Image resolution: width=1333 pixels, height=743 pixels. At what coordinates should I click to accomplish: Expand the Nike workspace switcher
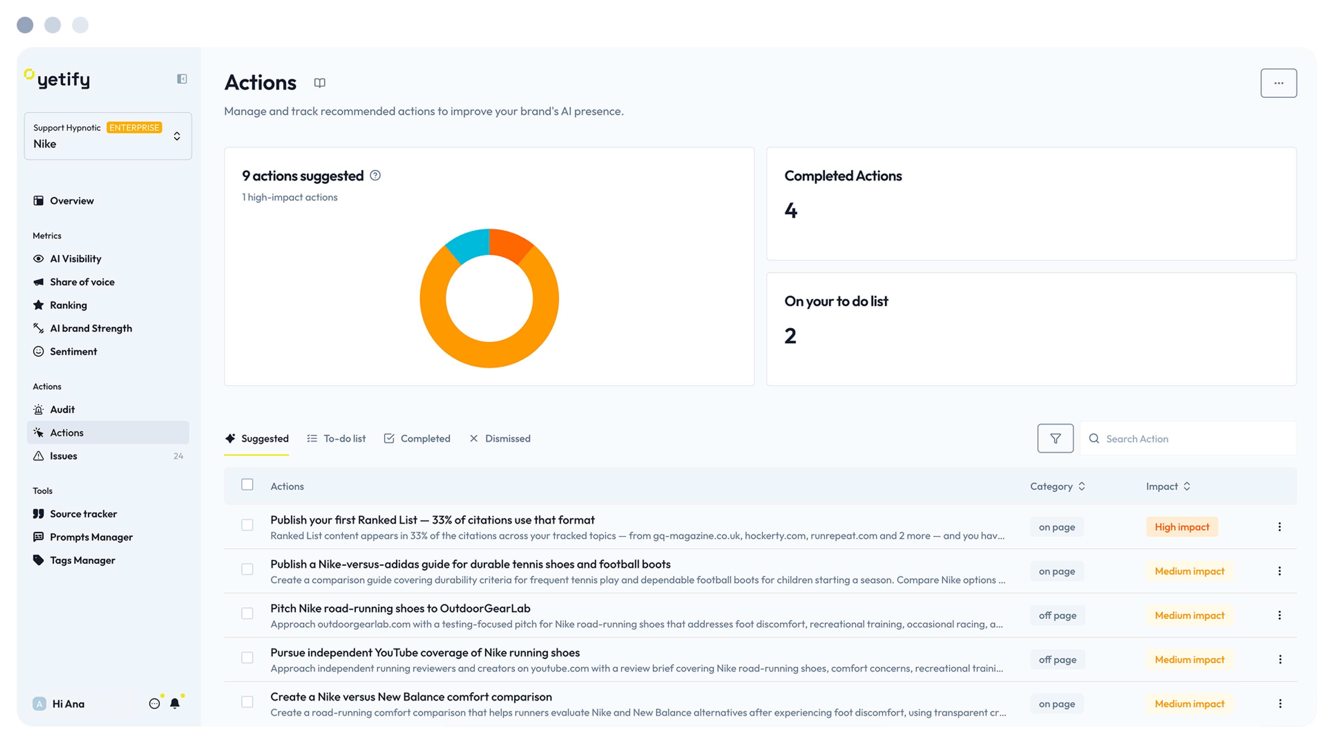[108, 136]
